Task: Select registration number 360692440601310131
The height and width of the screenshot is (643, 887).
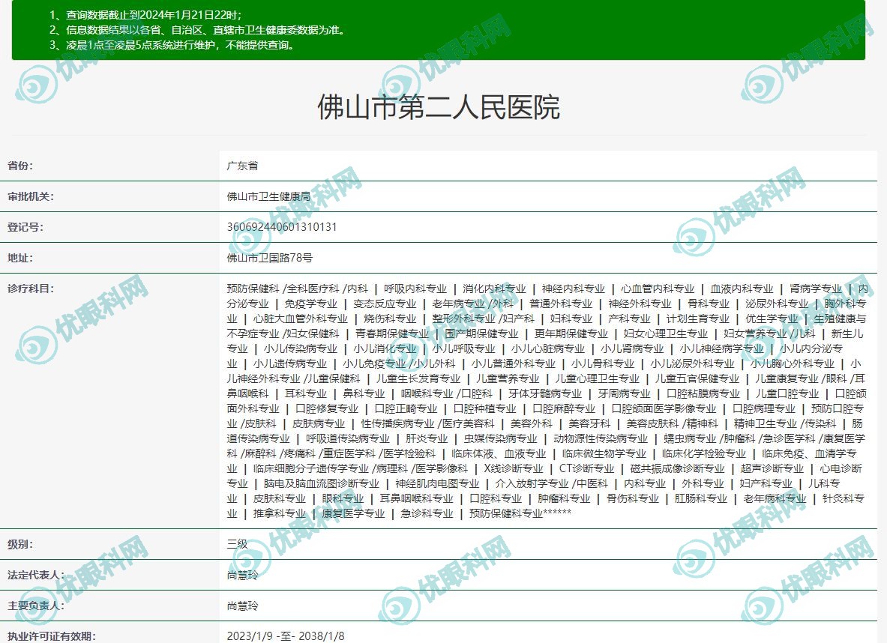Action: click(x=282, y=227)
